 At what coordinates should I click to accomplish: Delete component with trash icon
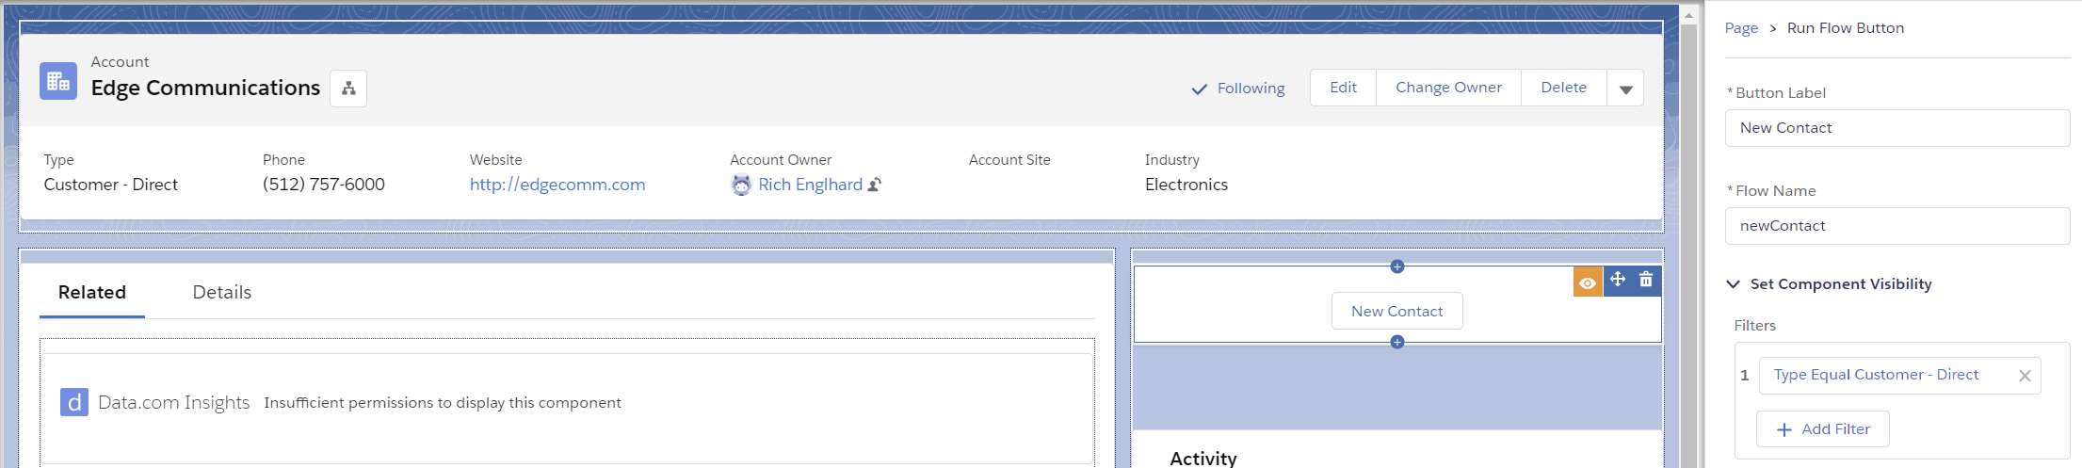(x=1646, y=280)
